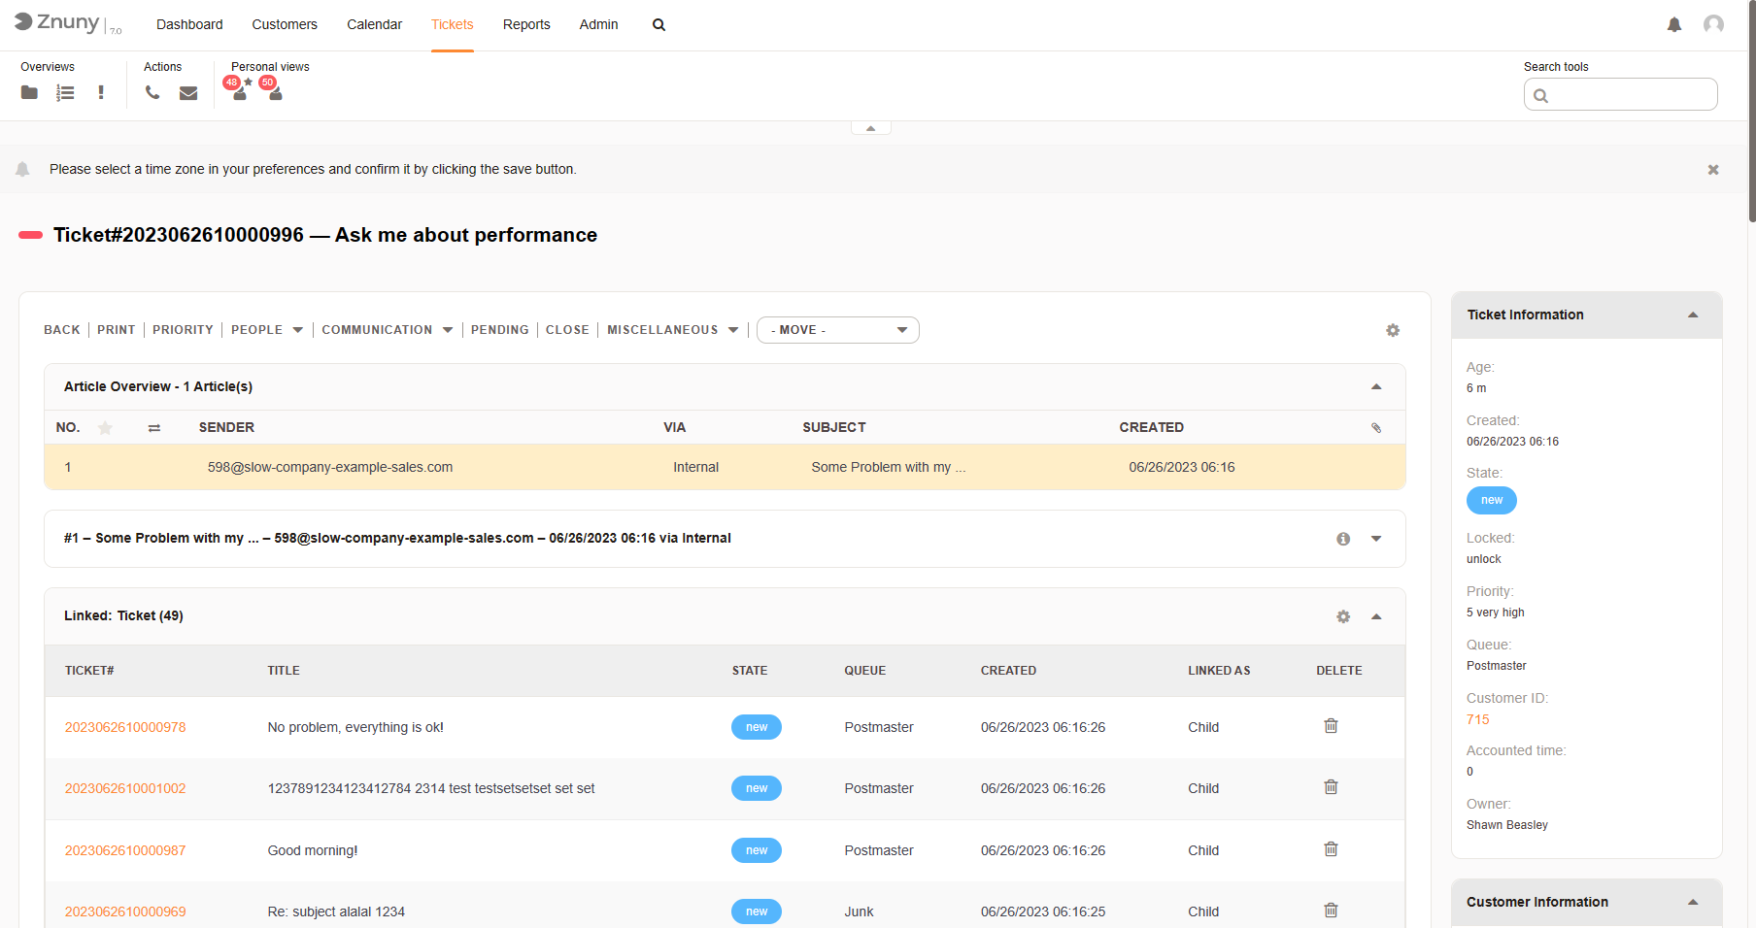Open the Move queue dropdown

point(837,330)
